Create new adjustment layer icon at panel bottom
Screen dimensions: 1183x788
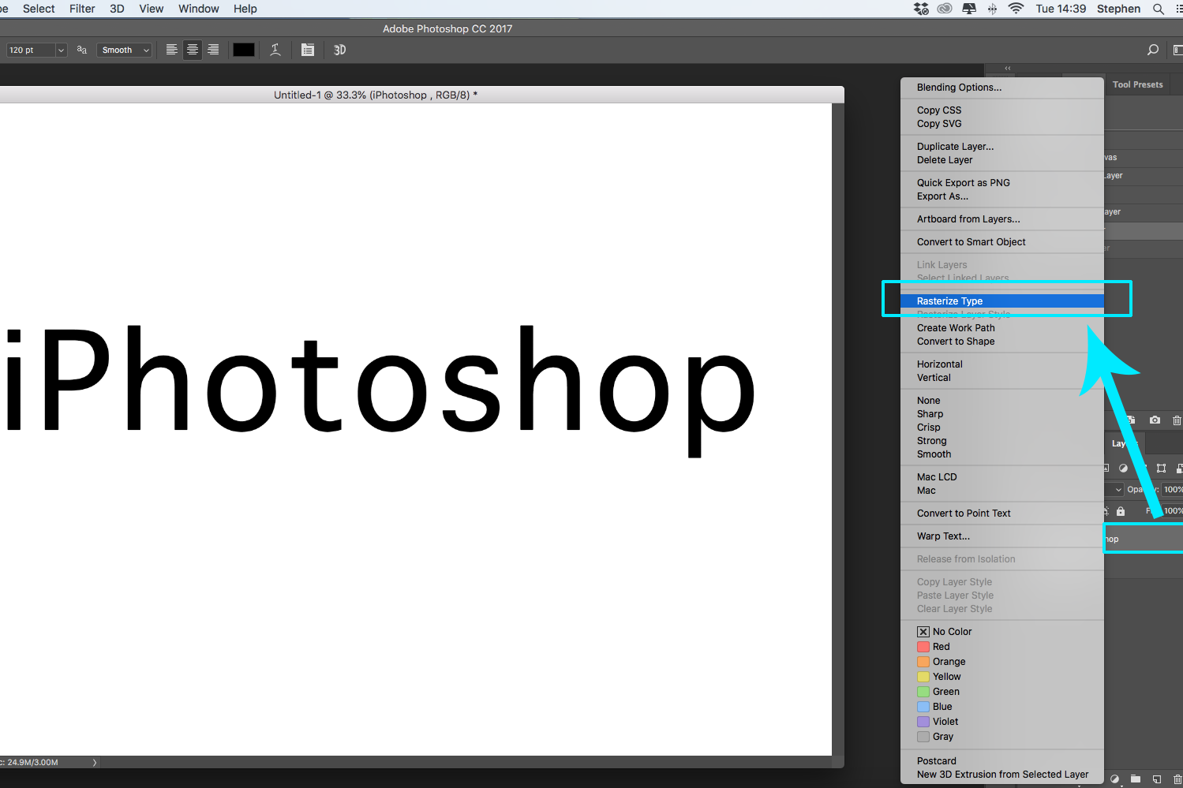point(1114,779)
